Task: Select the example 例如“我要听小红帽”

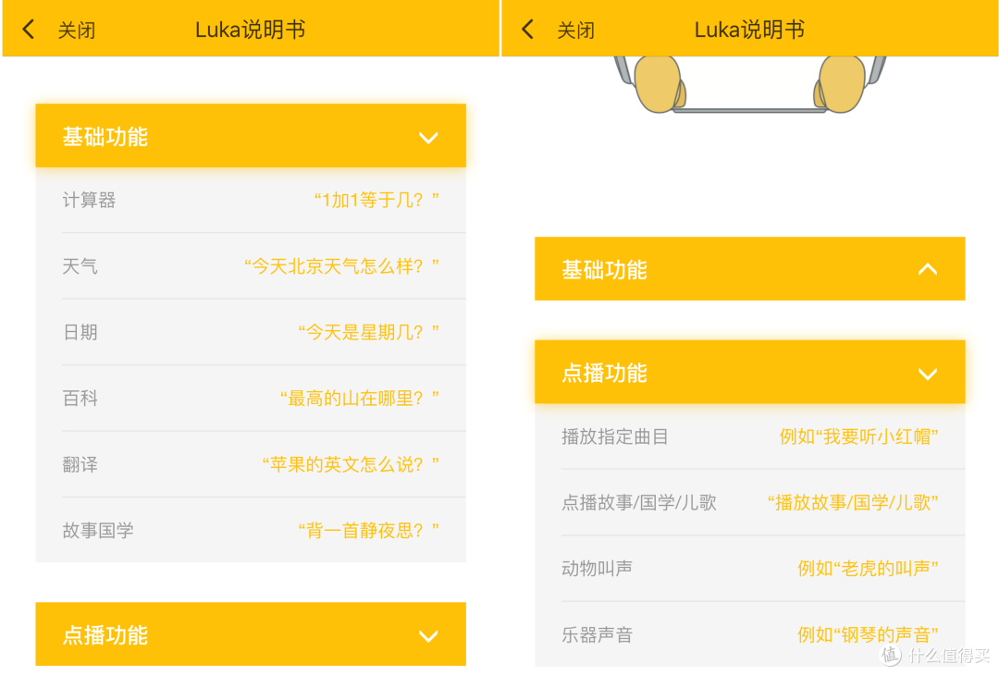Action: coord(858,436)
